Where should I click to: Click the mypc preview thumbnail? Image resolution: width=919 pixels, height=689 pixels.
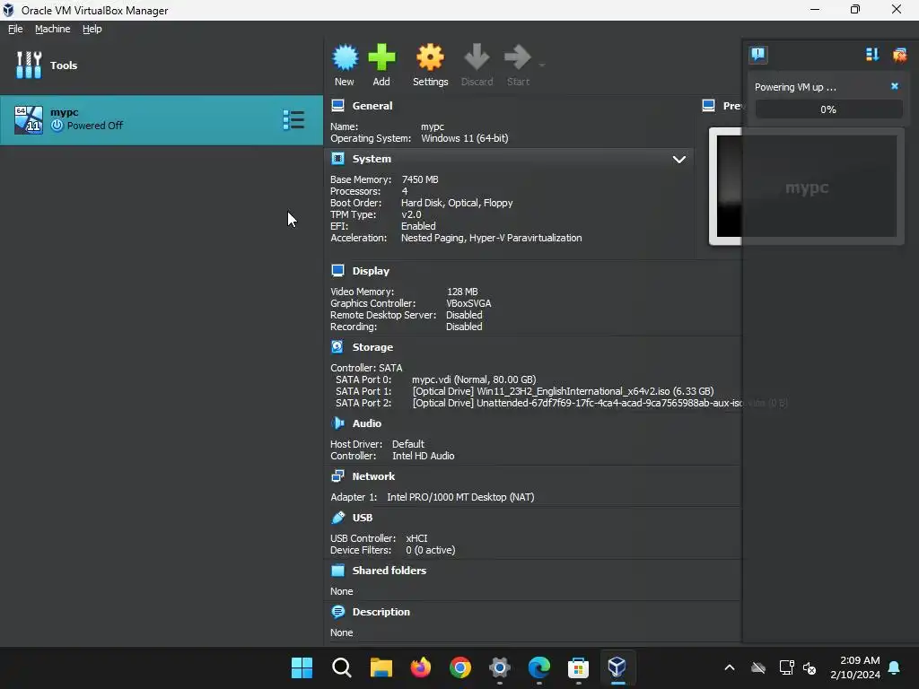[x=807, y=187]
